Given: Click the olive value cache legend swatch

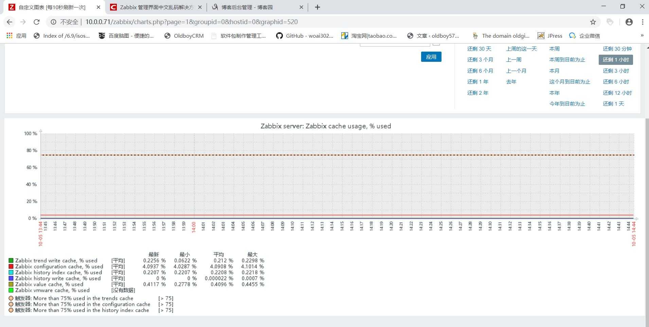Looking at the screenshot, I should [11, 285].
